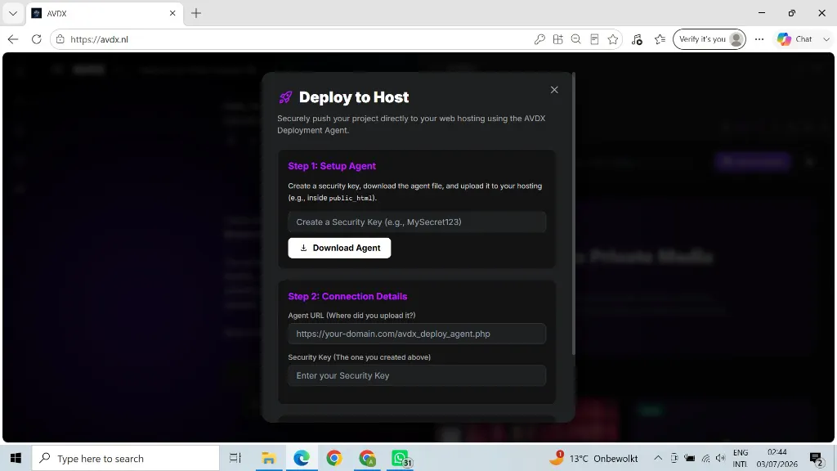Open browser Settings and more menu
The height and width of the screenshot is (471, 837).
(x=759, y=39)
